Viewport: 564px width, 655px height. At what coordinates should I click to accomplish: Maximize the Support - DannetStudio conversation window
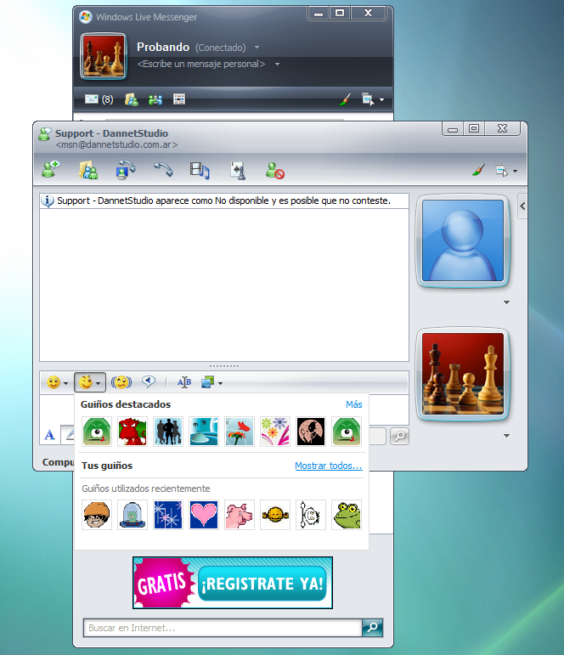click(474, 128)
